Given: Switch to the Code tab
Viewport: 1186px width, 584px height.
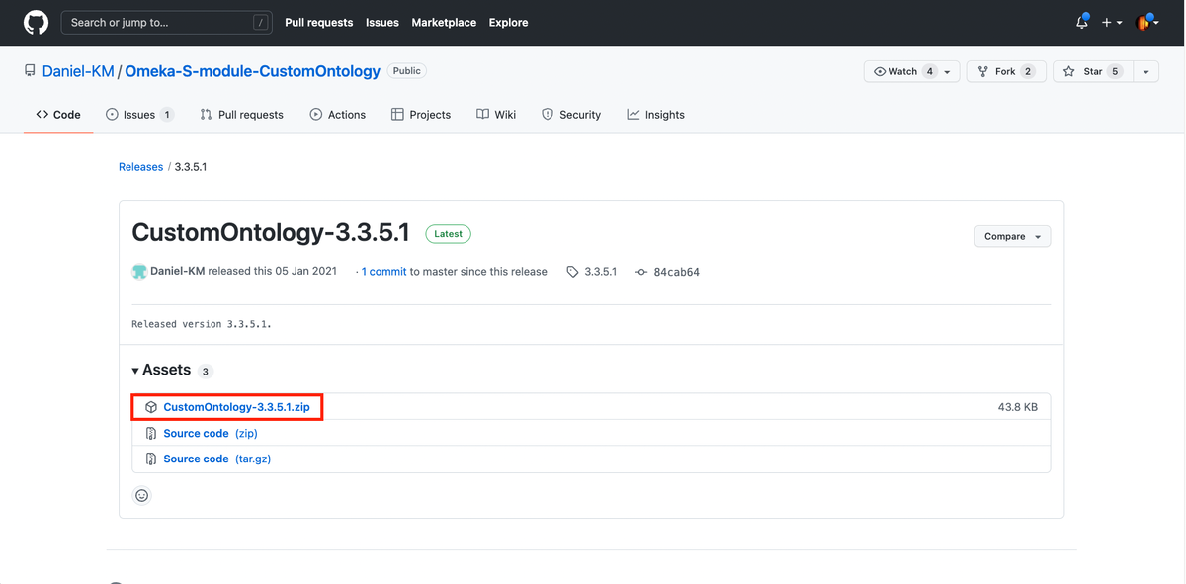Looking at the screenshot, I should click(x=58, y=115).
